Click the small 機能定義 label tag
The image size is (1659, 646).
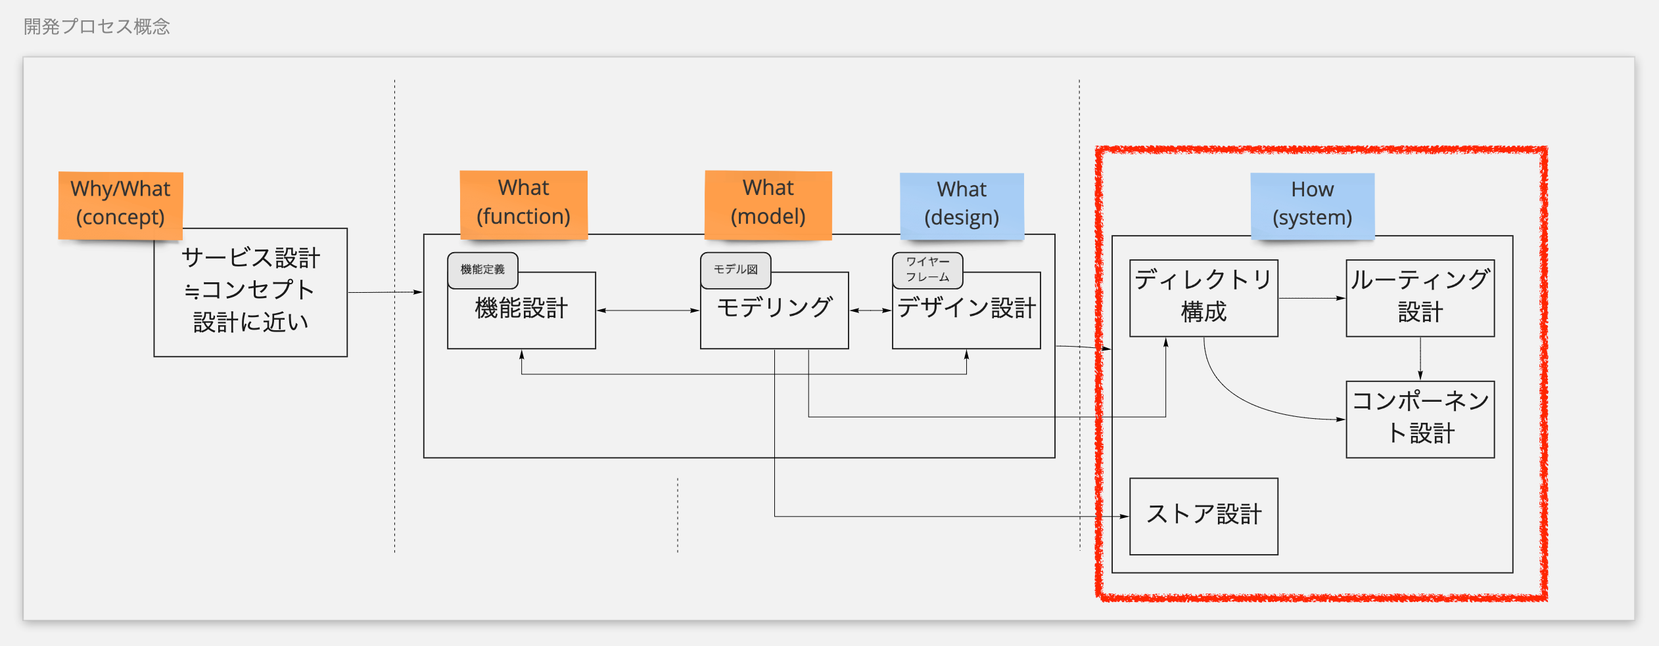[x=482, y=270]
